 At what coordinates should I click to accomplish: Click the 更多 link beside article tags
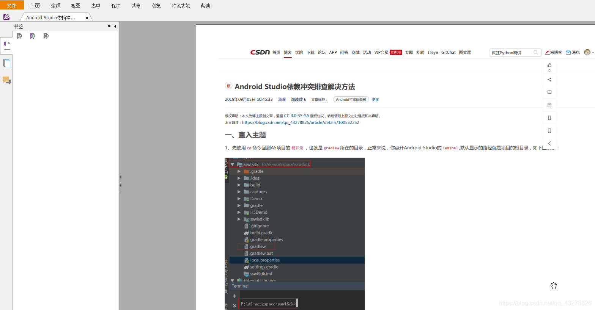[x=376, y=100]
